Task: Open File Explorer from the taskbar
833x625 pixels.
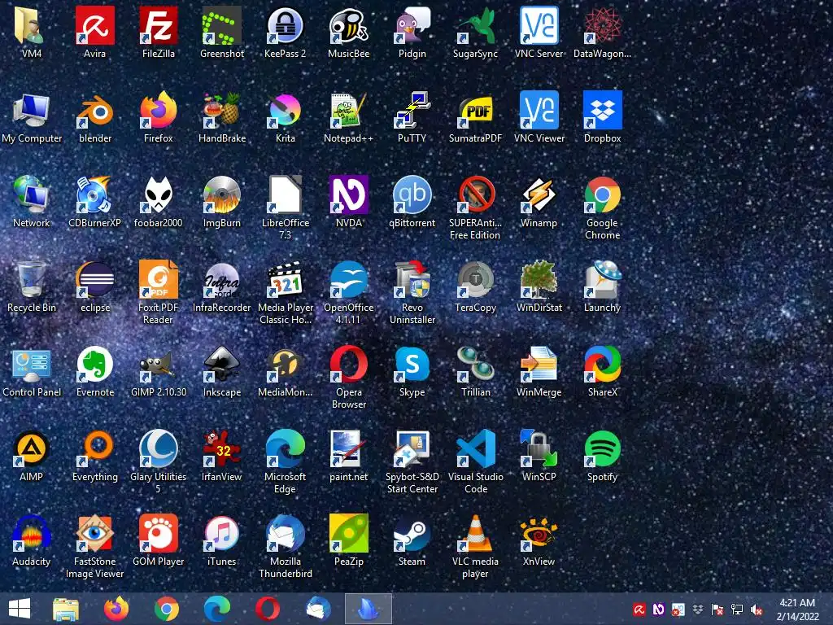Action: 66,609
